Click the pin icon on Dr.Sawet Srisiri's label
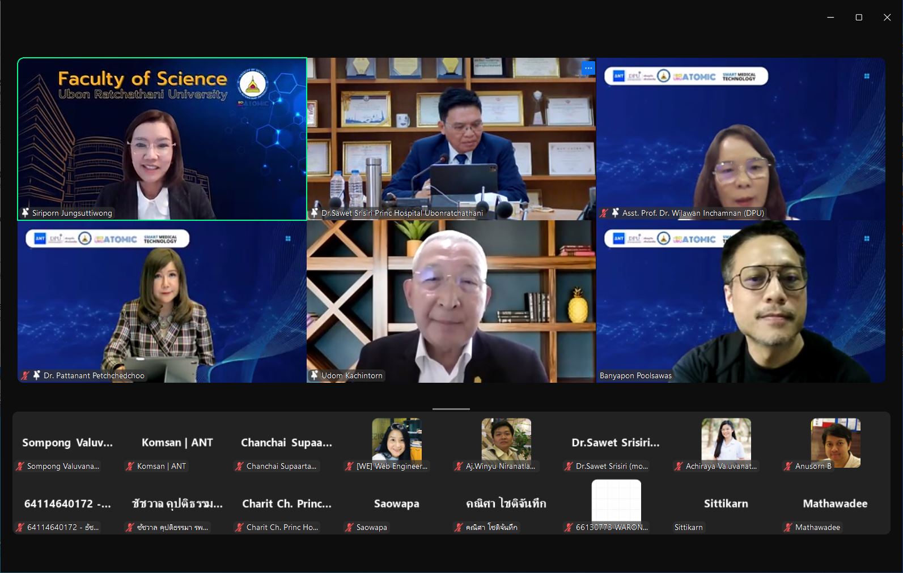 click(315, 213)
